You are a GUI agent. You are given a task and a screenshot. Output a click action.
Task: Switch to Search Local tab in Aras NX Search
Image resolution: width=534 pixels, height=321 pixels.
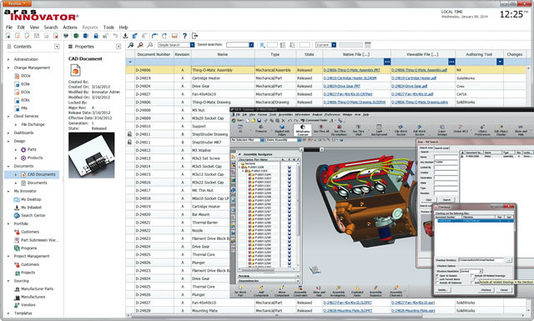441,148
